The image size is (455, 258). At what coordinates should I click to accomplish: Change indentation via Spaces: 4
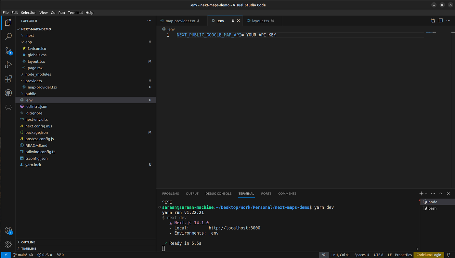click(362, 255)
